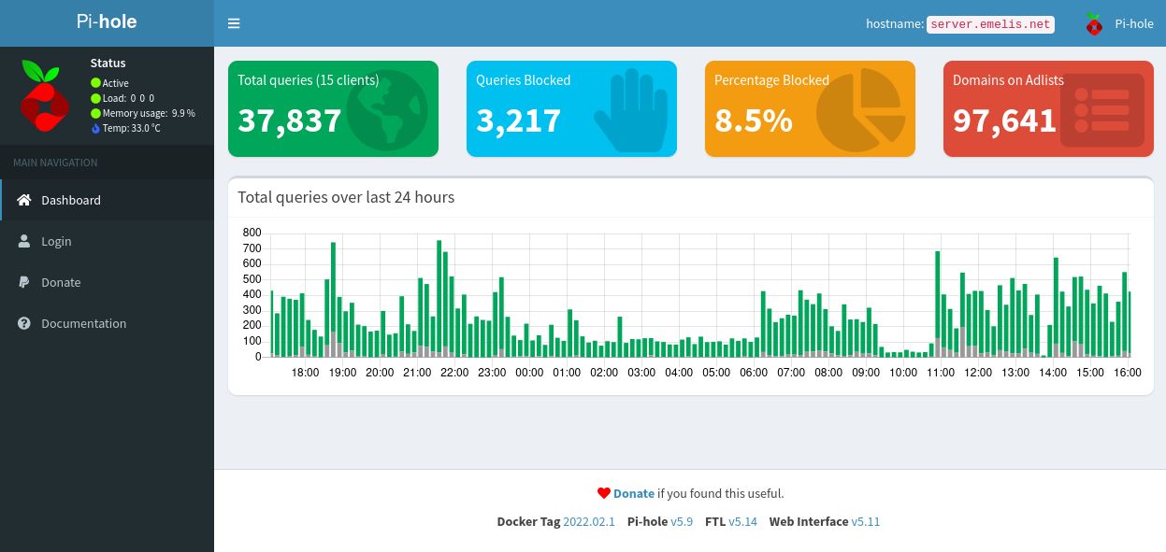The width and height of the screenshot is (1166, 552).
Task: Click the MAIN NAVIGATION header label
Action: click(x=55, y=163)
